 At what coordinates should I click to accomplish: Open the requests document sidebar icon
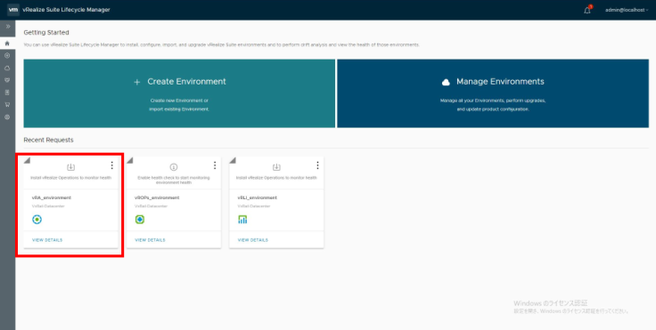7,93
